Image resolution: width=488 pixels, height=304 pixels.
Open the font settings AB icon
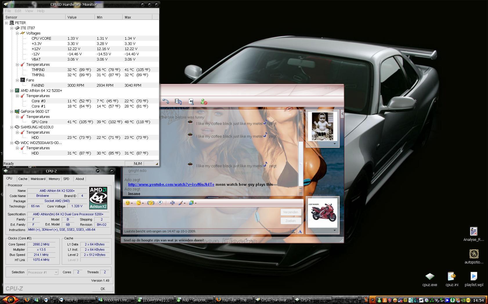(x=172, y=203)
